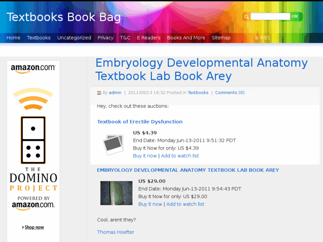Click the text 'Hey, check out these auctions:'
323x242 pixels.
(133, 106)
